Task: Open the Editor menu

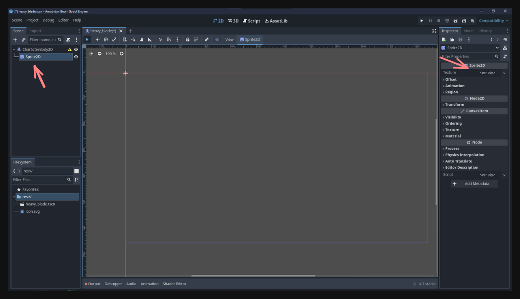Action: [64, 20]
